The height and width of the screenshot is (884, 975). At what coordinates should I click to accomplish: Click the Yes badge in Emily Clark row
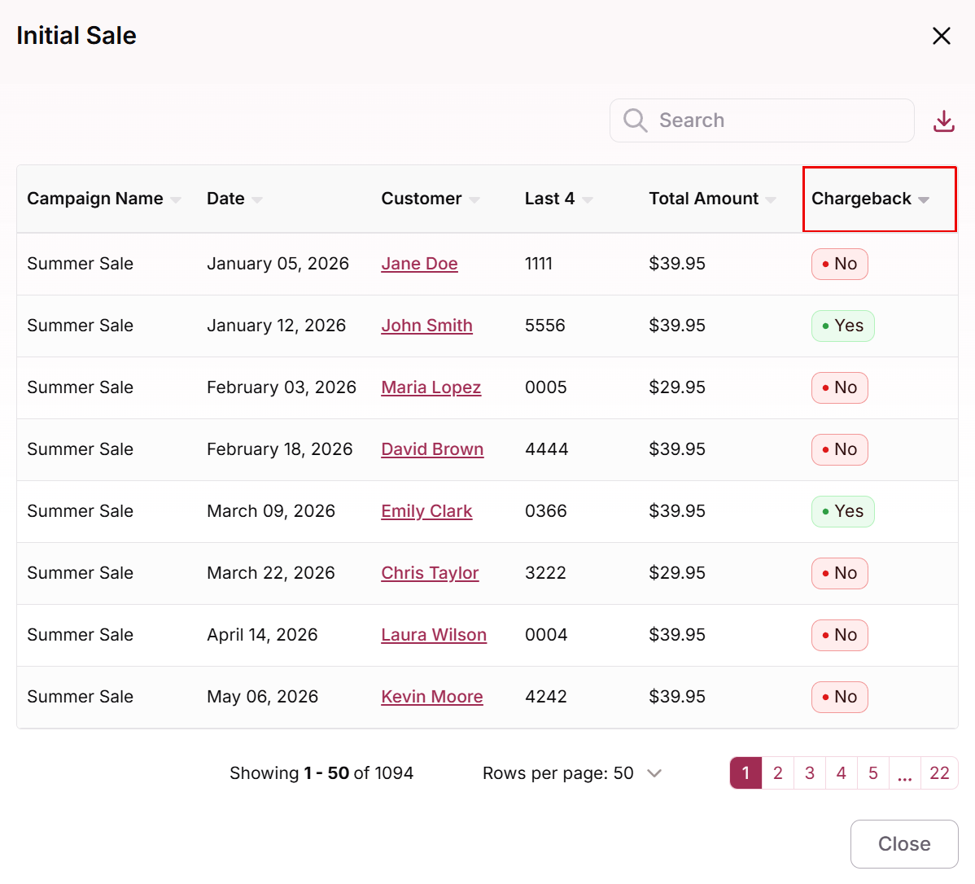click(x=842, y=511)
